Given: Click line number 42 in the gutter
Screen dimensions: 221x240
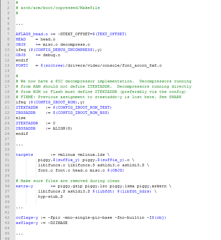Looking at the screenshot, I should pos(7,217).
